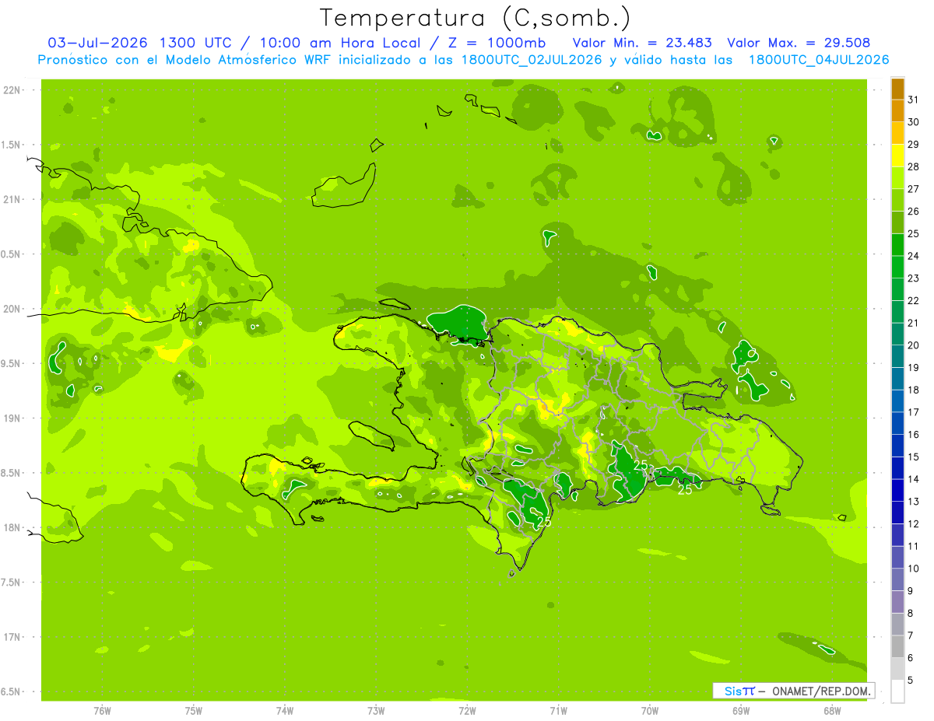Click the purple legend swatch between 8 and 9

[897, 601]
